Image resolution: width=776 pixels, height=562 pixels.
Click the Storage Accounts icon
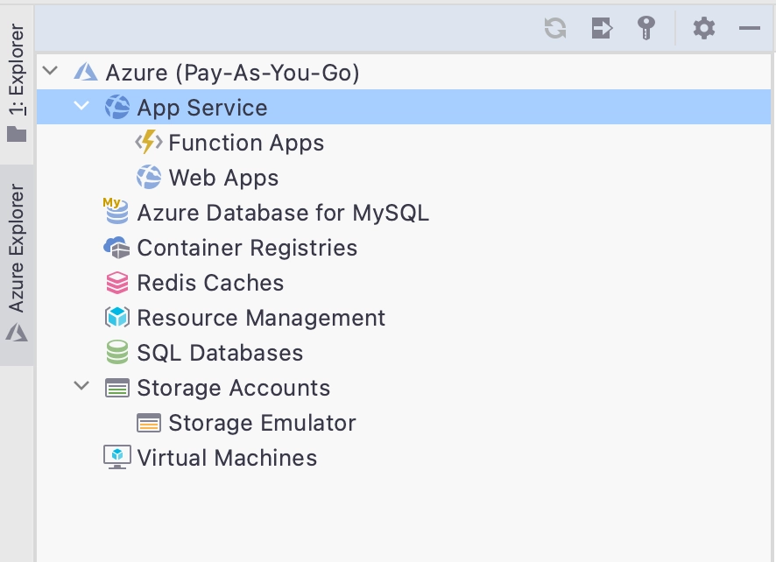117,388
